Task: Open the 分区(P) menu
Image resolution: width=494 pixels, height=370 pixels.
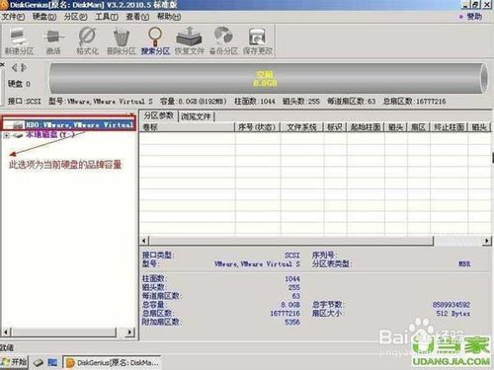Action: (75, 17)
